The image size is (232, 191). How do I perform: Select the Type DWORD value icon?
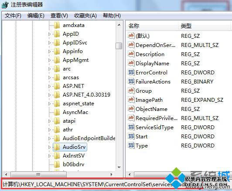131,146
